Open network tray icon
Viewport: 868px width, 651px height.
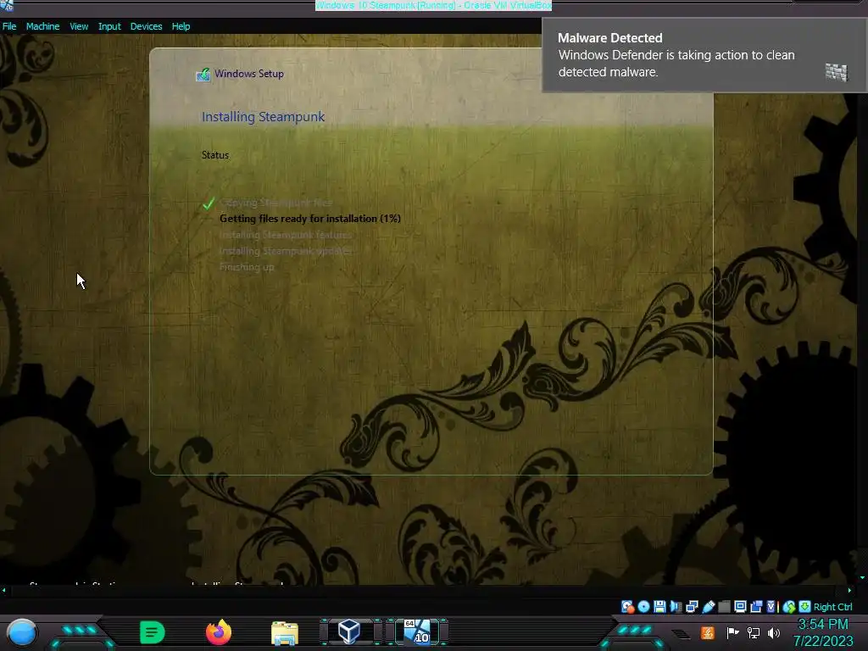tap(753, 632)
